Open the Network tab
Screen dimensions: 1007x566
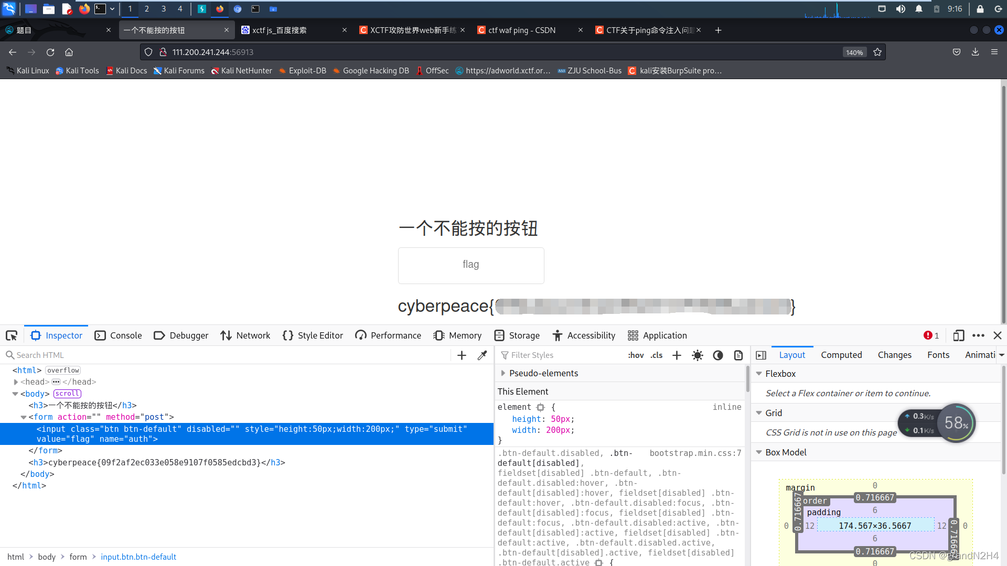pyautogui.click(x=245, y=335)
